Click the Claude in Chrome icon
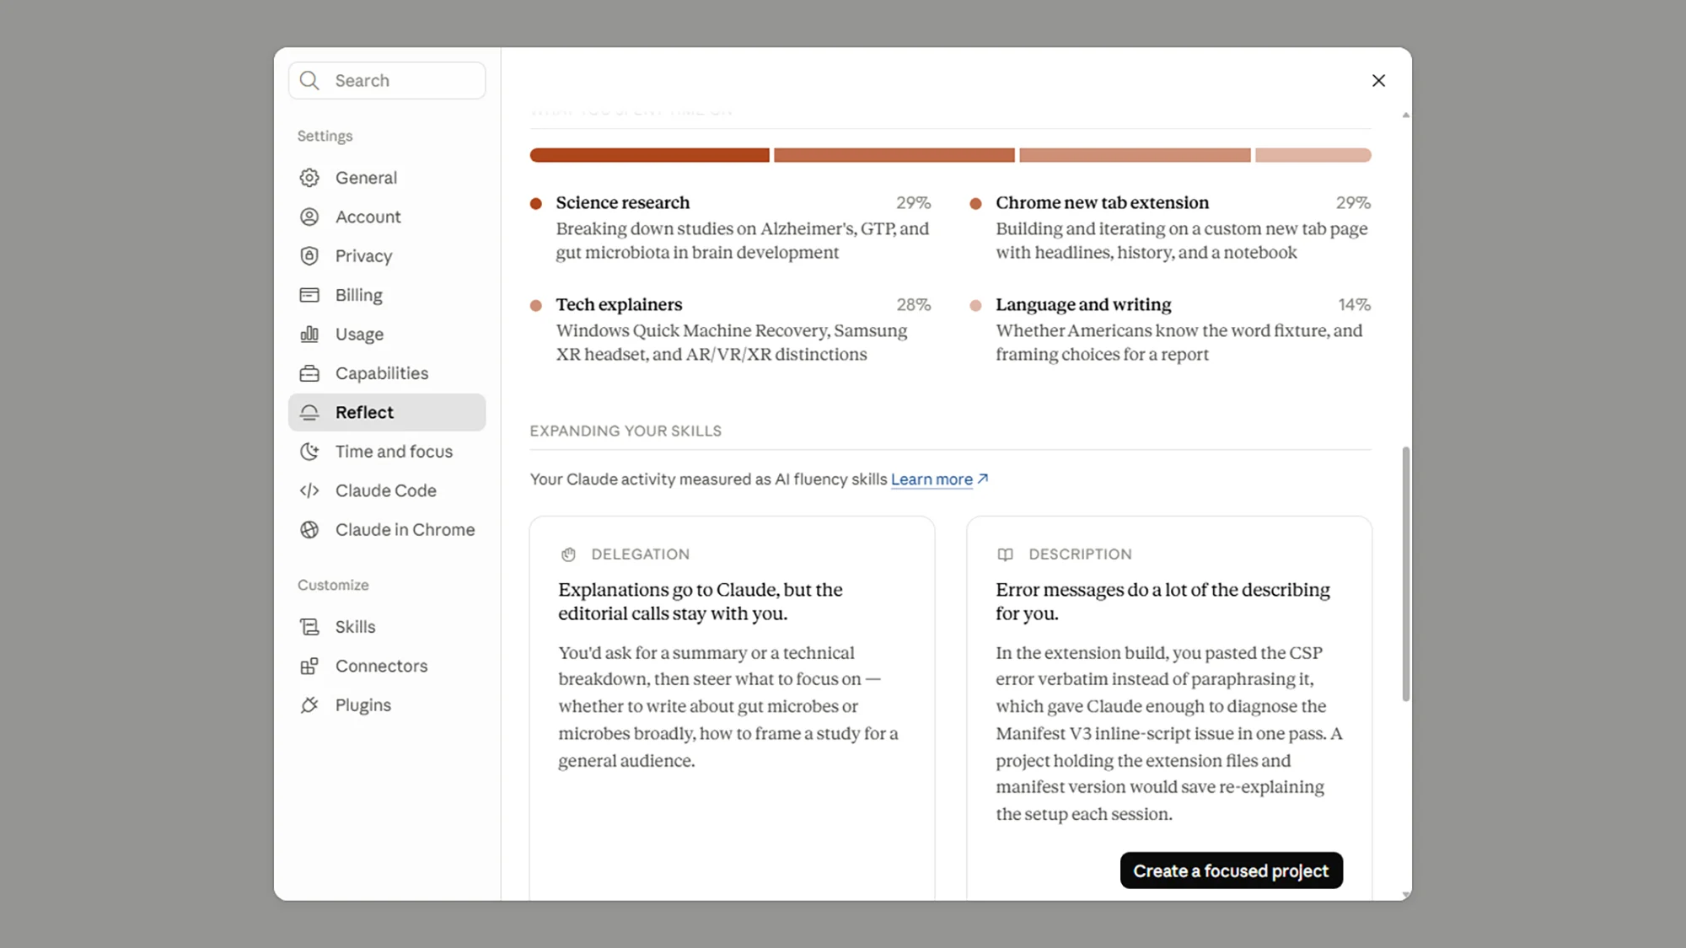The width and height of the screenshot is (1686, 948). [309, 529]
